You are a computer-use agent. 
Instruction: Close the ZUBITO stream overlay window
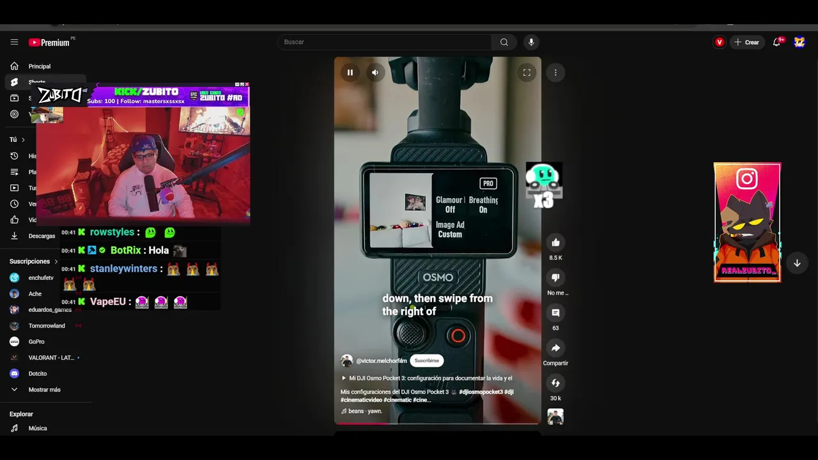coord(247,84)
